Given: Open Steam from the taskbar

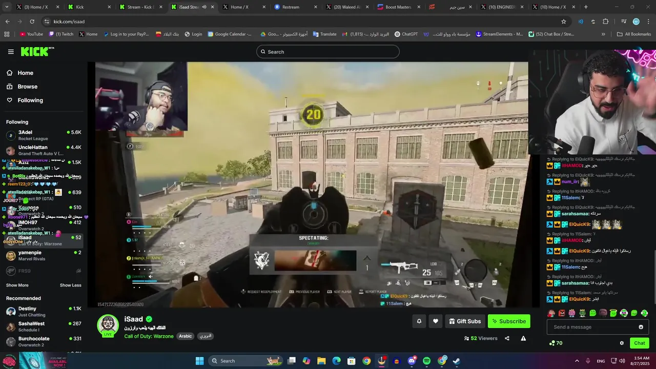Looking at the screenshot, I should click(x=457, y=361).
